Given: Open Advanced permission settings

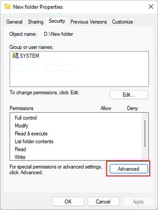Looking at the screenshot, I should tap(129, 169).
